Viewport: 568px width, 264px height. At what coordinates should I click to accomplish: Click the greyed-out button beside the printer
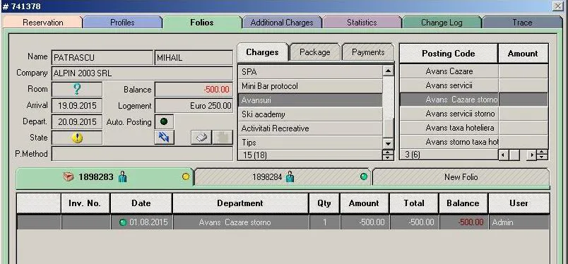coord(223,138)
